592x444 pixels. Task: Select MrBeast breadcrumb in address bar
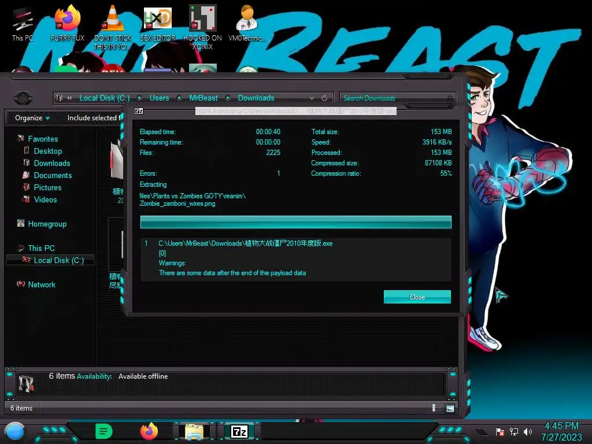[x=203, y=98]
